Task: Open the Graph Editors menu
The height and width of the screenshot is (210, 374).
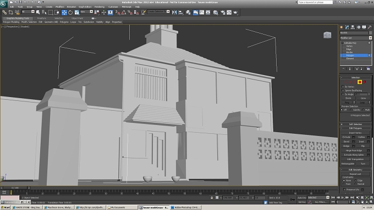Action: coord(85,7)
